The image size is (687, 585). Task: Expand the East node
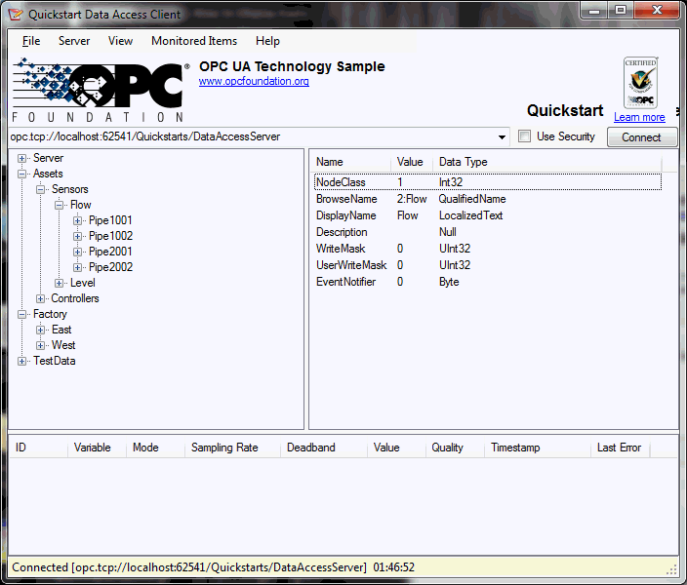point(40,330)
